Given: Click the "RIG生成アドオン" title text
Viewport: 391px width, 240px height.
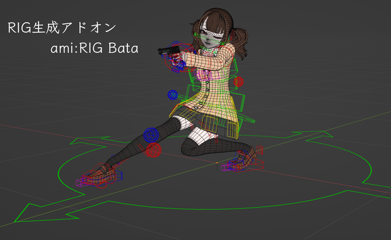Looking at the screenshot, I should pyautogui.click(x=62, y=27).
